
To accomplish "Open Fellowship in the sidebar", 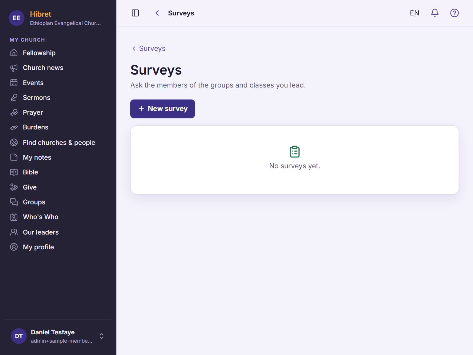I will 58,53.
